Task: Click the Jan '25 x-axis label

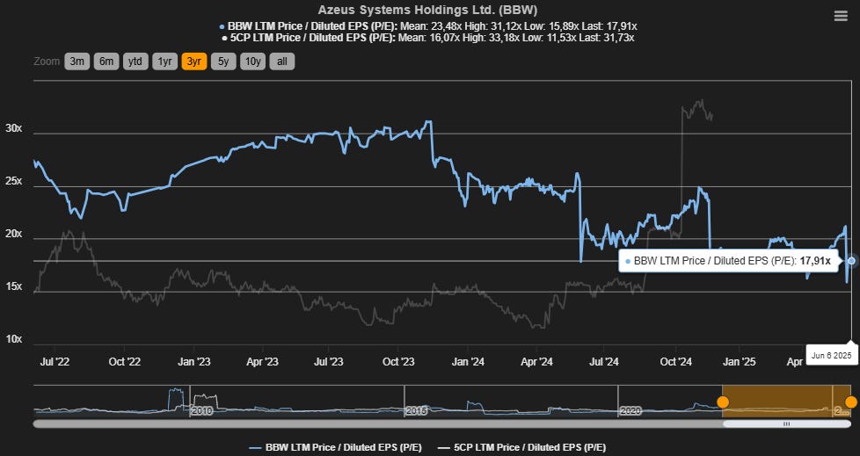Action: (739, 362)
